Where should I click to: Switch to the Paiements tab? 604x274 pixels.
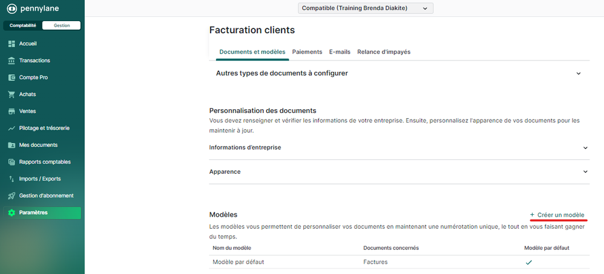(x=307, y=52)
